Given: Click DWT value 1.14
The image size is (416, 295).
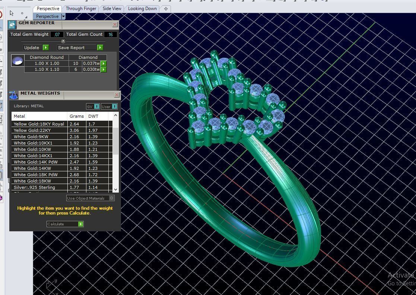Looking at the screenshot, I should (x=93, y=188).
